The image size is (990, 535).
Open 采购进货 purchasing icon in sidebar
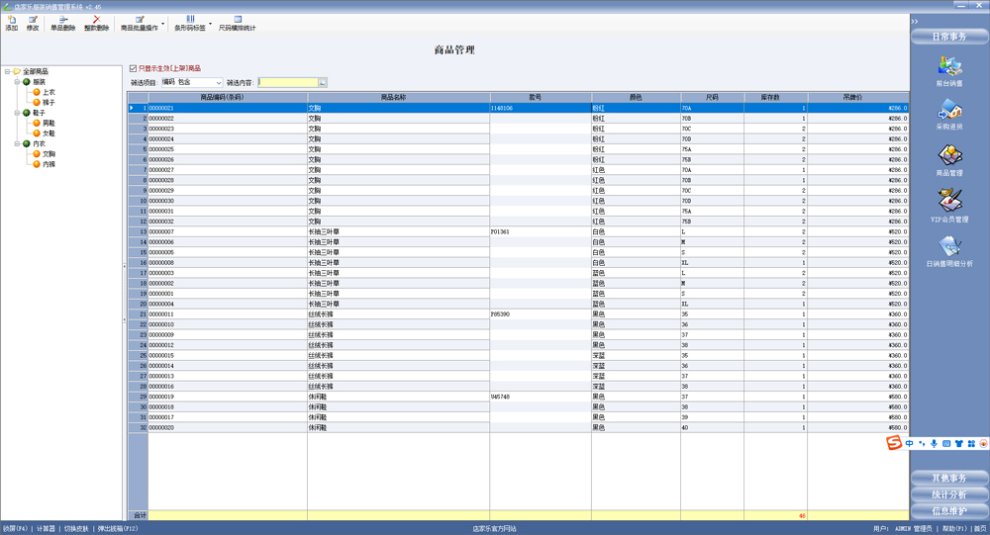pos(949,115)
